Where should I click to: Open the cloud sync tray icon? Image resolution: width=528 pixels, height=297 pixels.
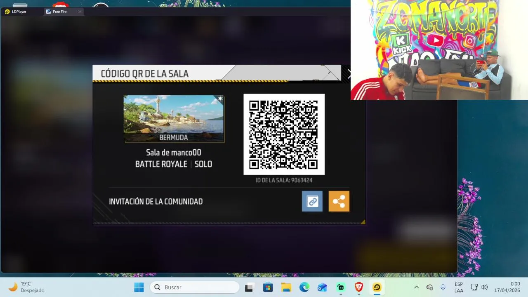(x=429, y=287)
